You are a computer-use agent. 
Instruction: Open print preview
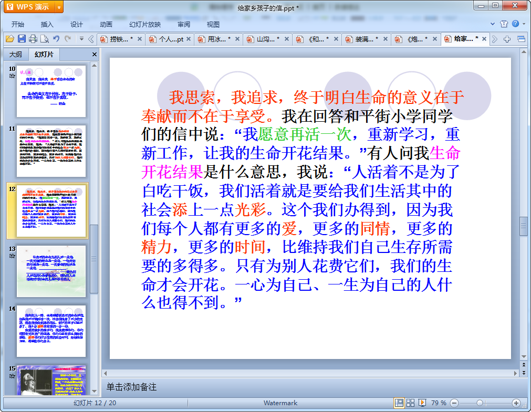coord(44,39)
